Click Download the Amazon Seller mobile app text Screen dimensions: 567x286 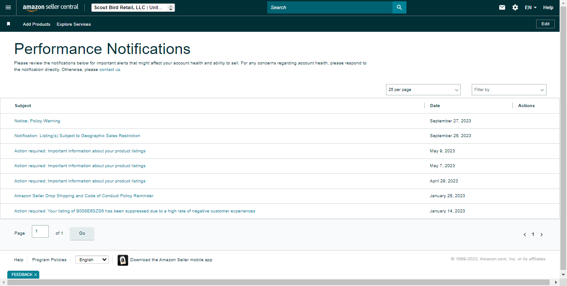coord(171,260)
